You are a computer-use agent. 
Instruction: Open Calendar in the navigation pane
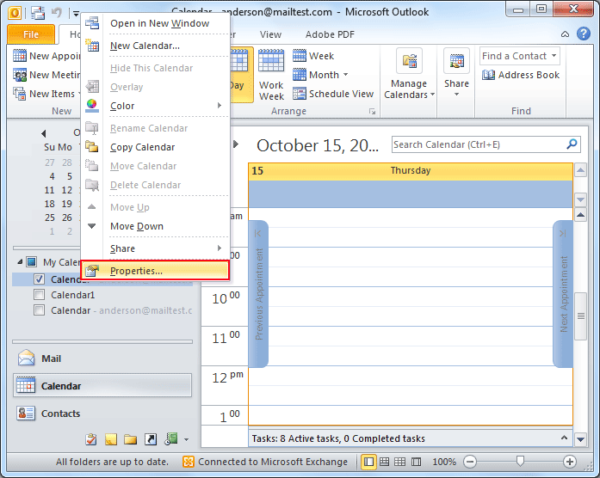tap(102, 385)
